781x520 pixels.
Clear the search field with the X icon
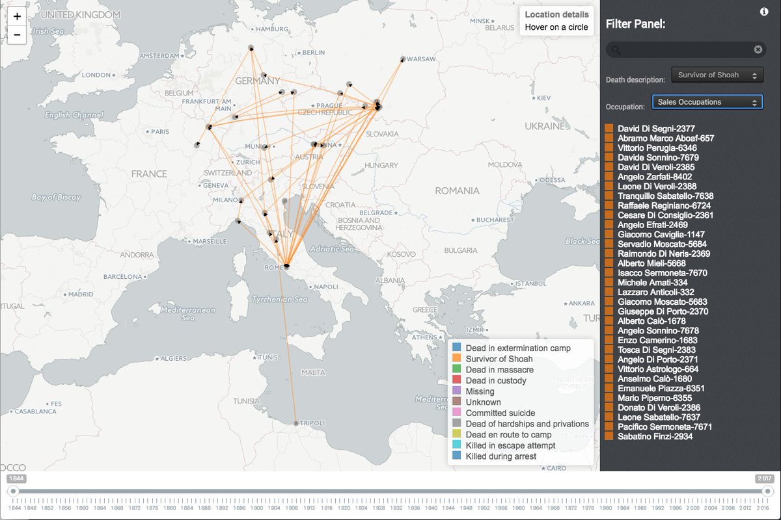758,49
